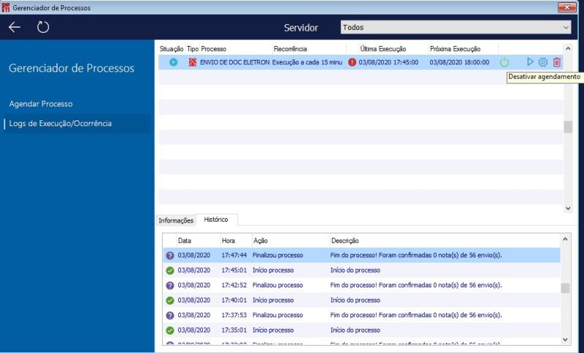Click the question mark icon of 17:42:52 entry

(170, 285)
